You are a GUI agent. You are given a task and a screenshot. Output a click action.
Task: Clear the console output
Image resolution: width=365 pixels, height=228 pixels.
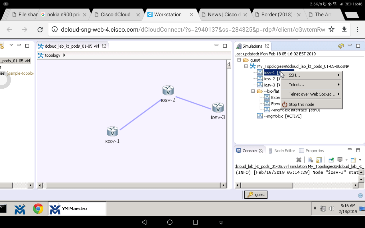pos(310,160)
